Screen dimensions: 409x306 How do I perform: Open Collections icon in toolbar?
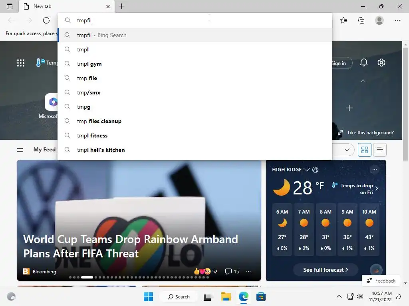361,20
